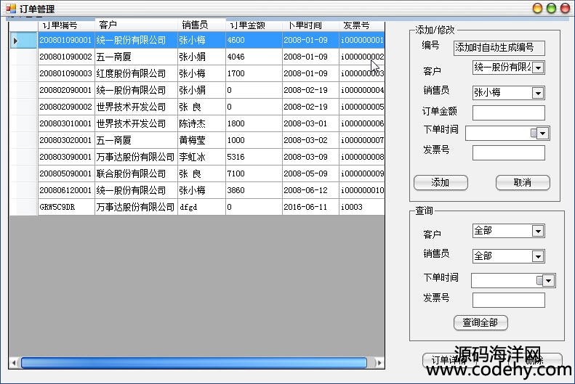The image size is (575, 384).
Task: Expand the 客户 dropdown in the 查询 panel
Action: 538,231
